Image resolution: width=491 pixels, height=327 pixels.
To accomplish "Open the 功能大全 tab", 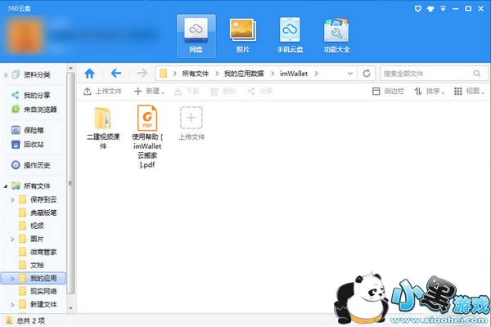I will [336, 36].
